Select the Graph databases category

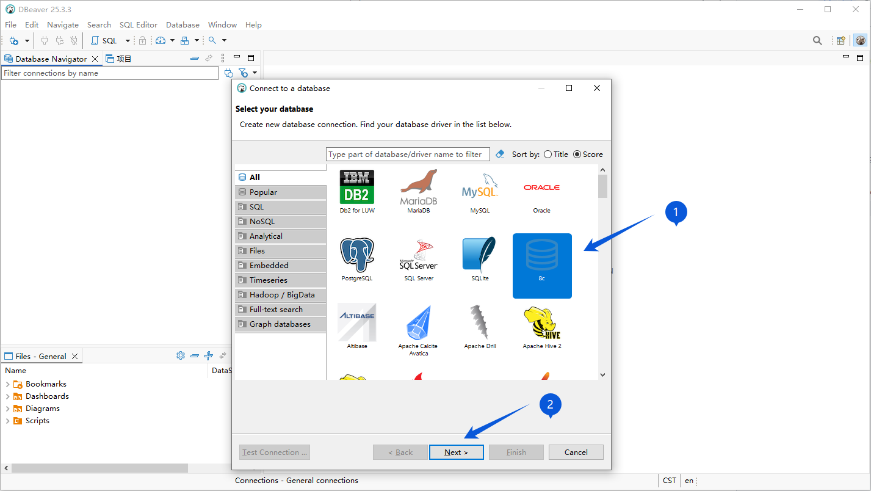[x=281, y=324]
